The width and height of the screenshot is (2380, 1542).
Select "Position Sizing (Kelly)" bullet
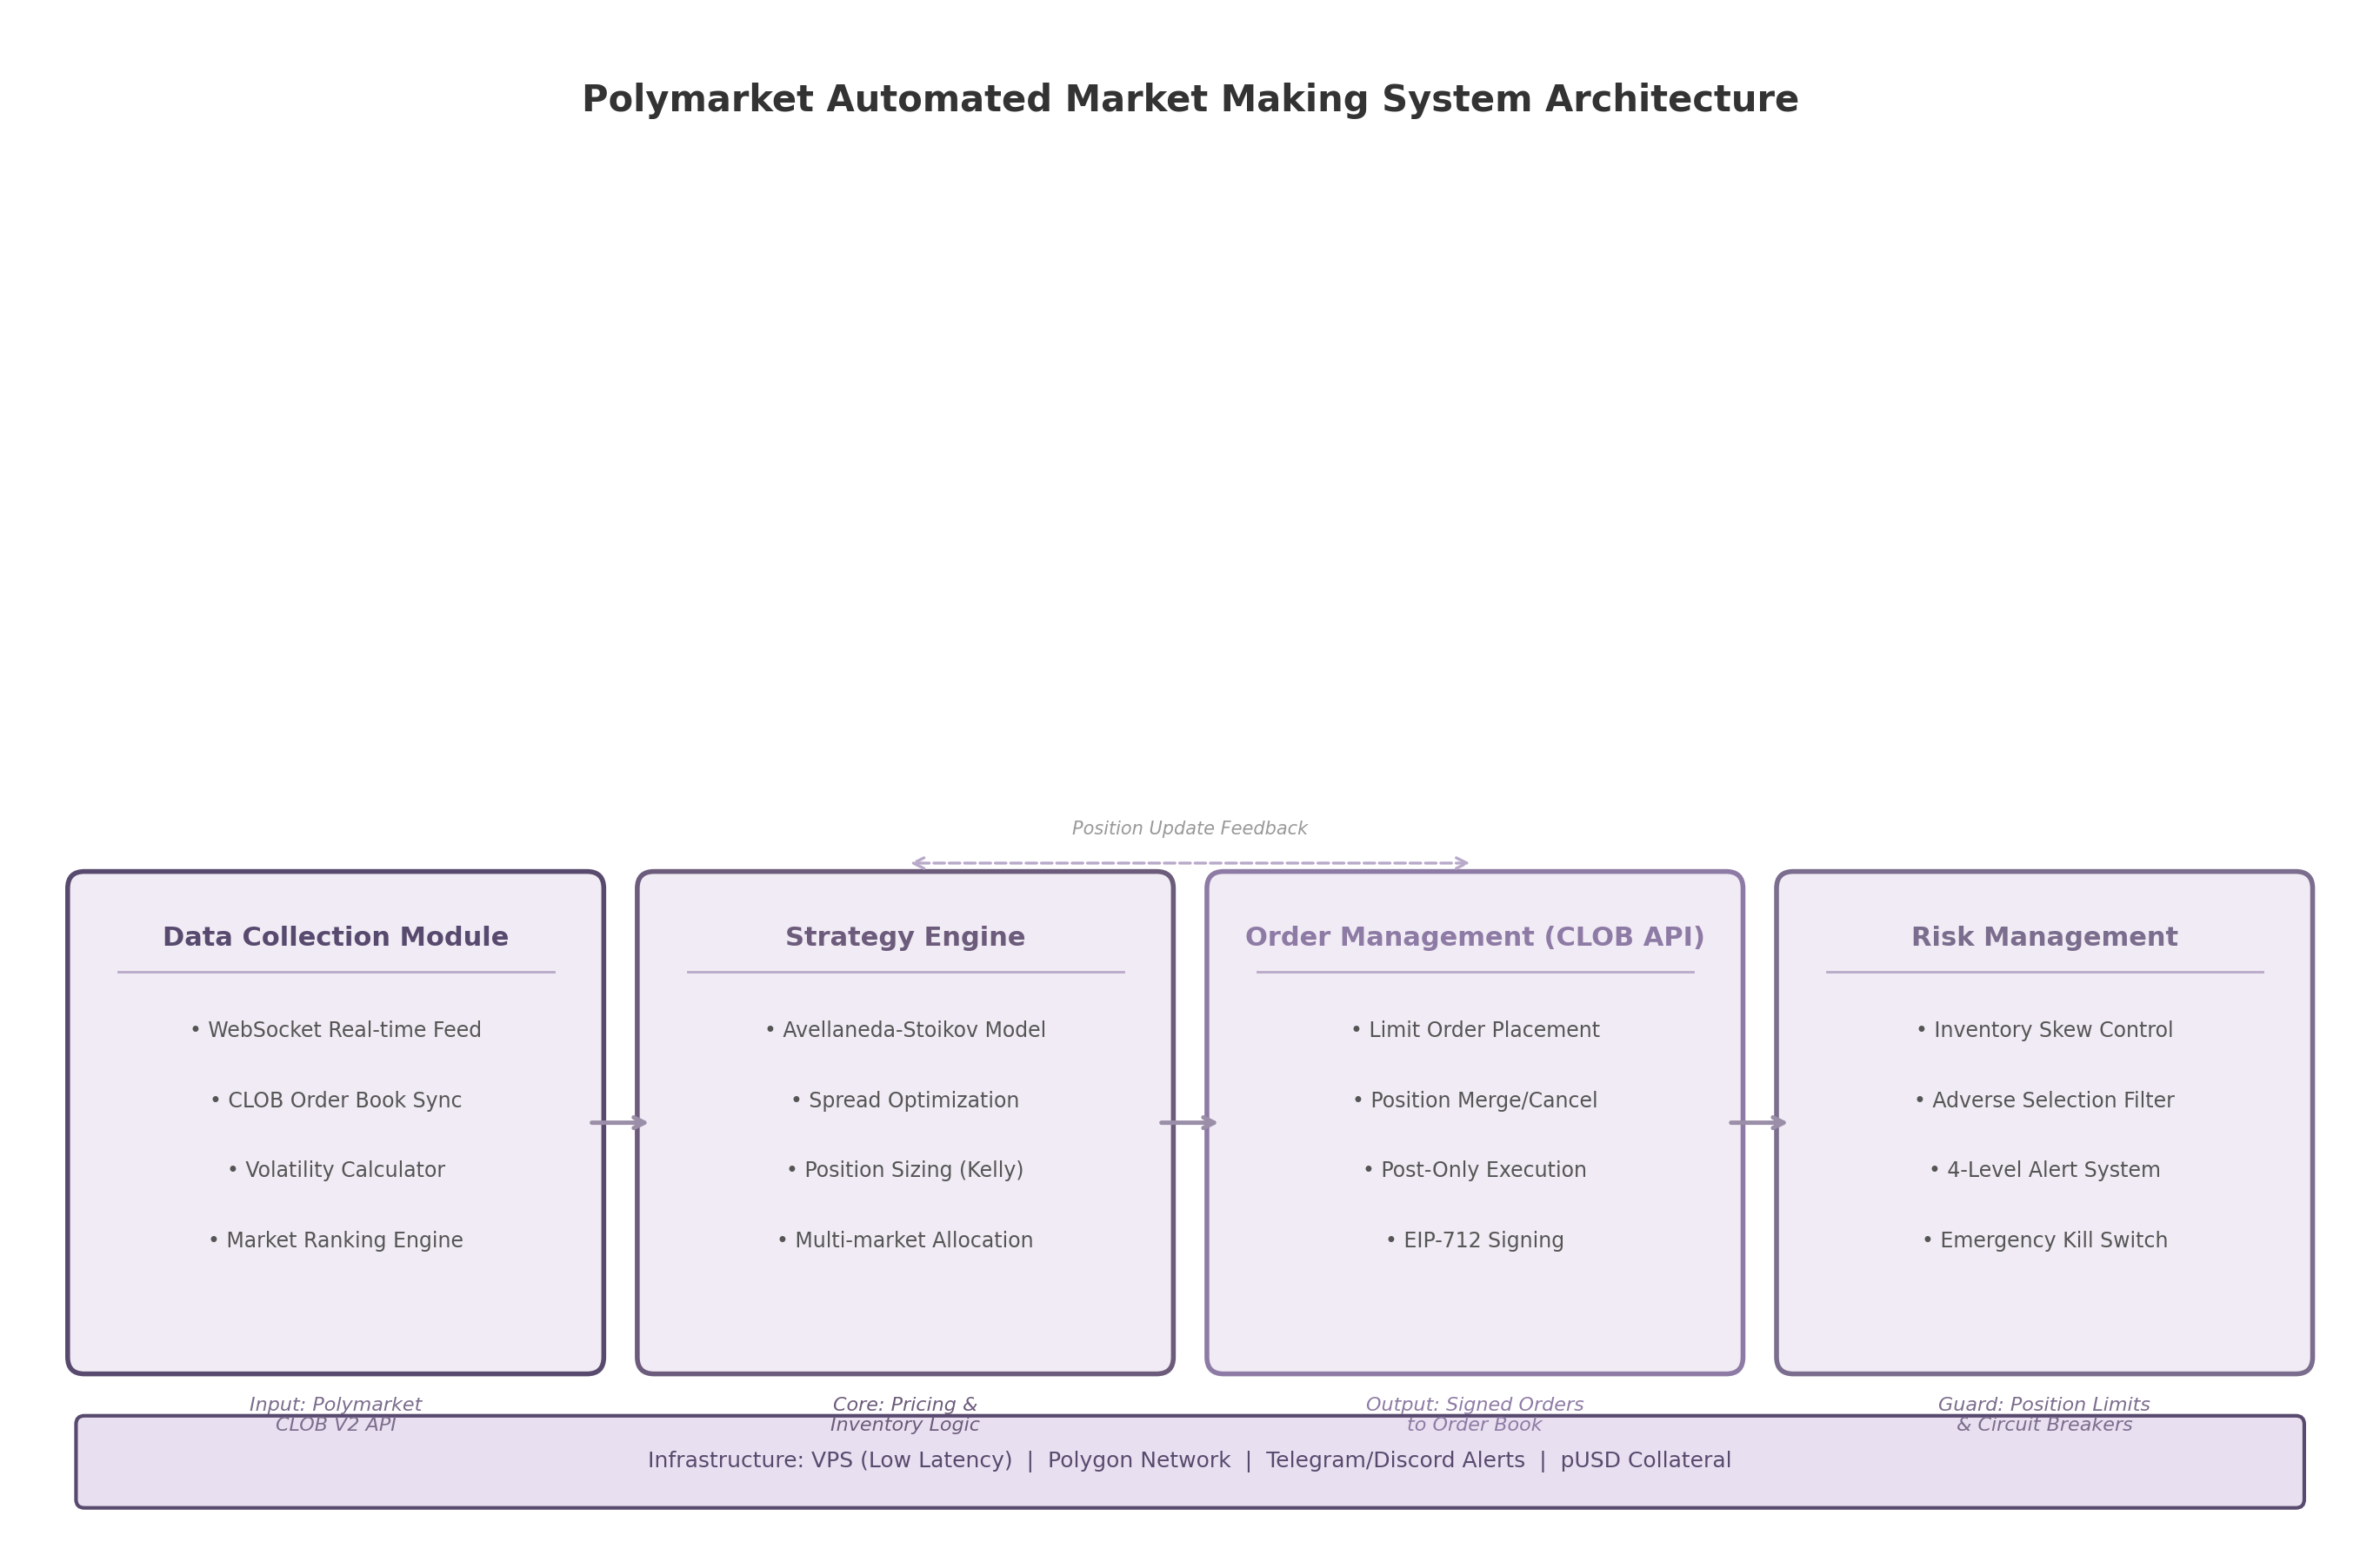pos(905,1170)
